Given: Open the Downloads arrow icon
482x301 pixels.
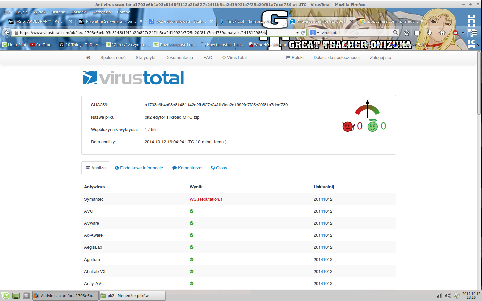Looking at the screenshot, I should (x=430, y=33).
